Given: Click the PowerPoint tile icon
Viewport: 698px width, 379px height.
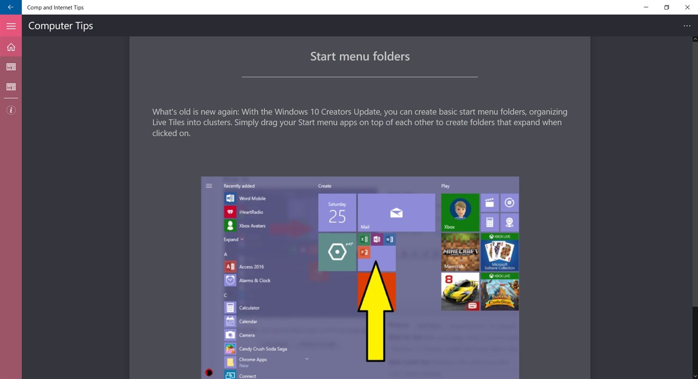Looking at the screenshot, I should 364,252.
